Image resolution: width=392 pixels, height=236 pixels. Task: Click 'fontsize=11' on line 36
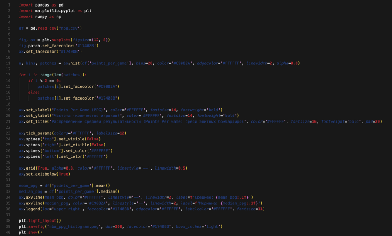pos(250,209)
